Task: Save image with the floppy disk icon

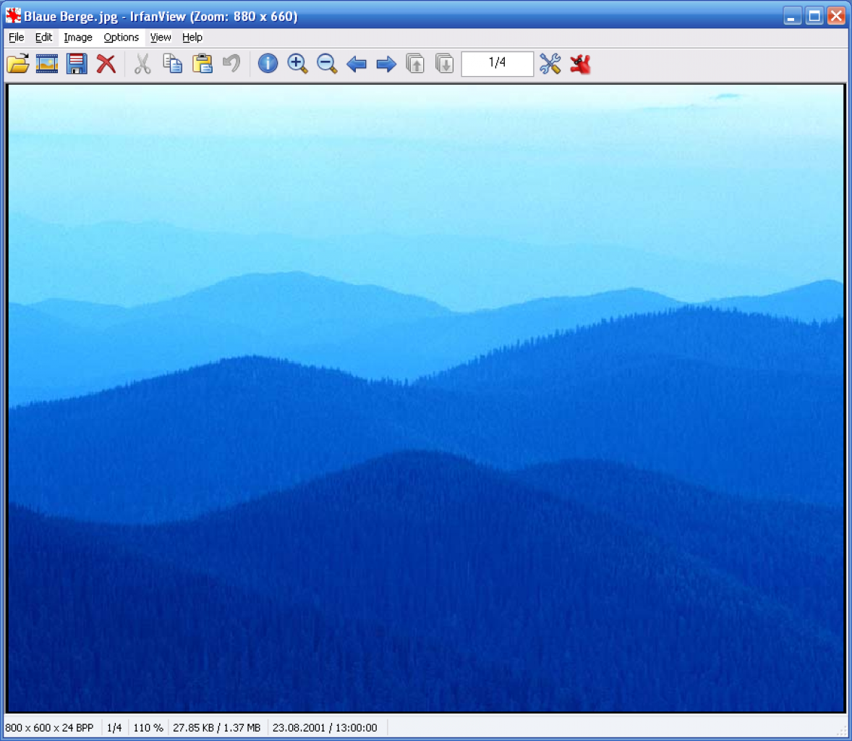Action: pos(77,64)
